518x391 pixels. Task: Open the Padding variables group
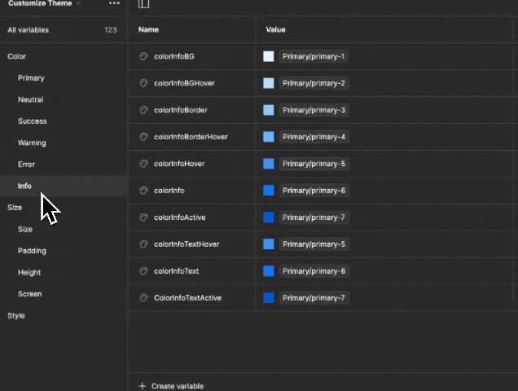point(32,251)
